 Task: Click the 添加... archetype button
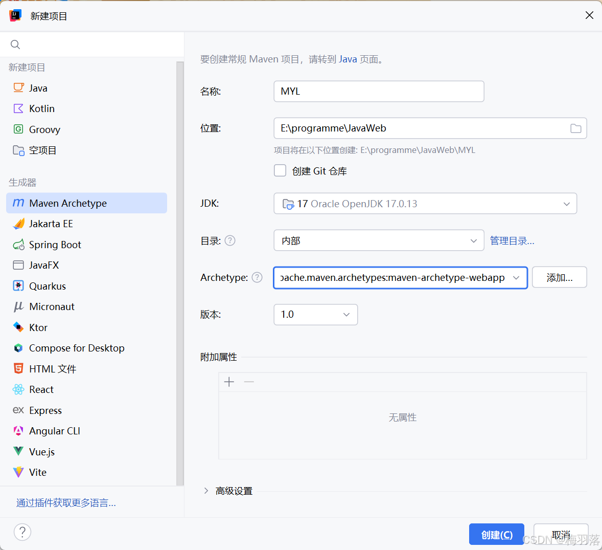[560, 277]
